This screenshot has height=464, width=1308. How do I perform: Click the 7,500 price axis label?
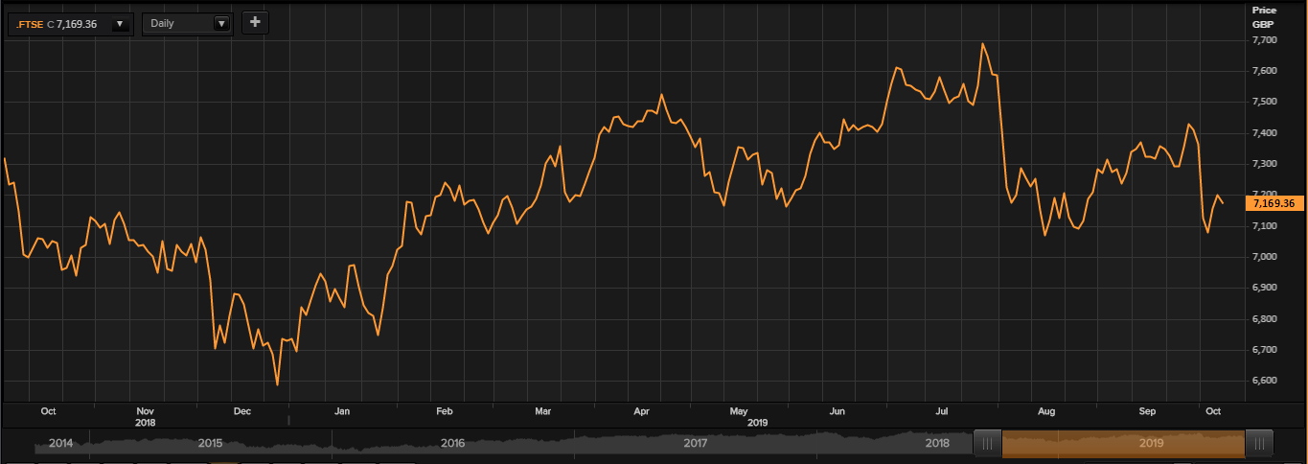[x=1264, y=102]
